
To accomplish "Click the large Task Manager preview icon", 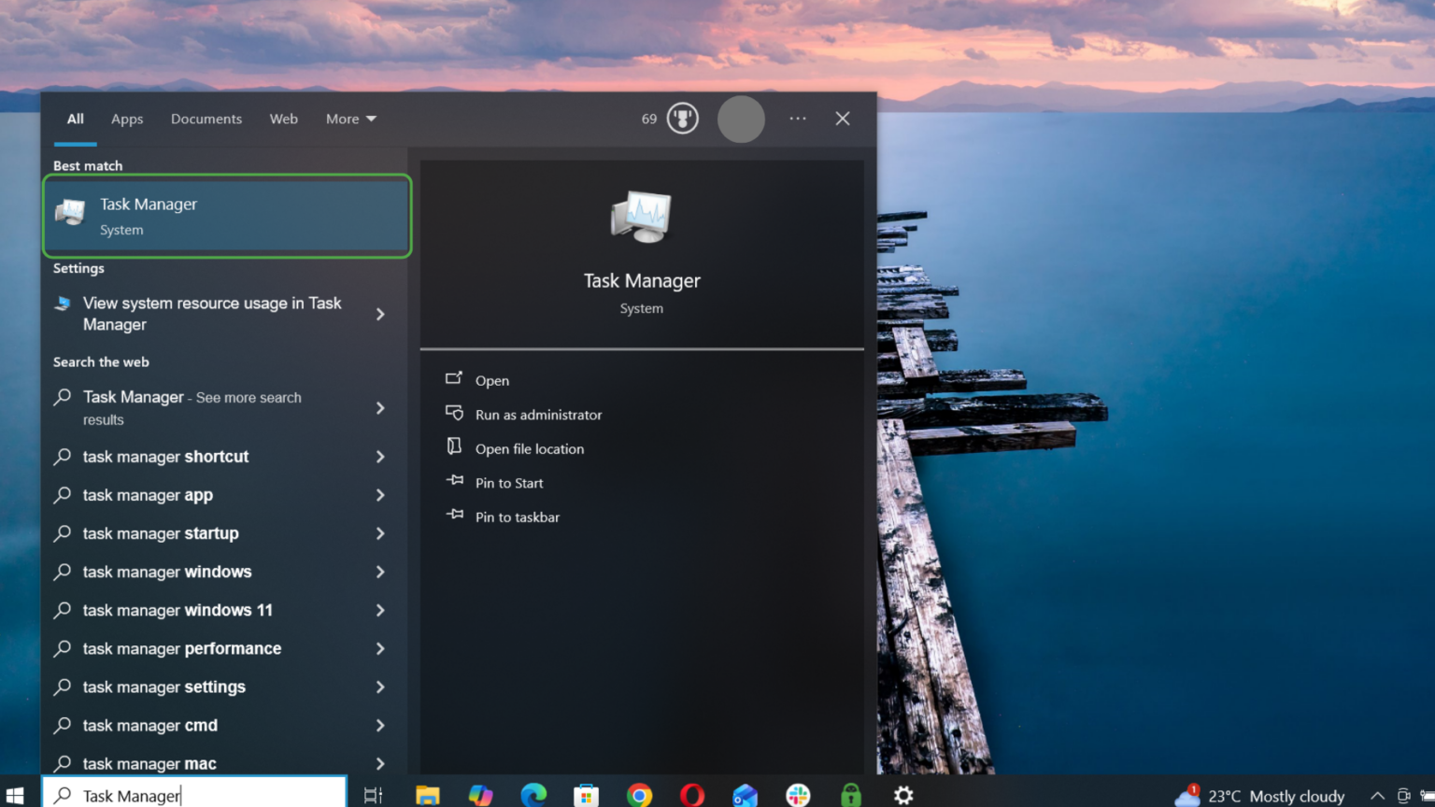I will (x=642, y=217).
